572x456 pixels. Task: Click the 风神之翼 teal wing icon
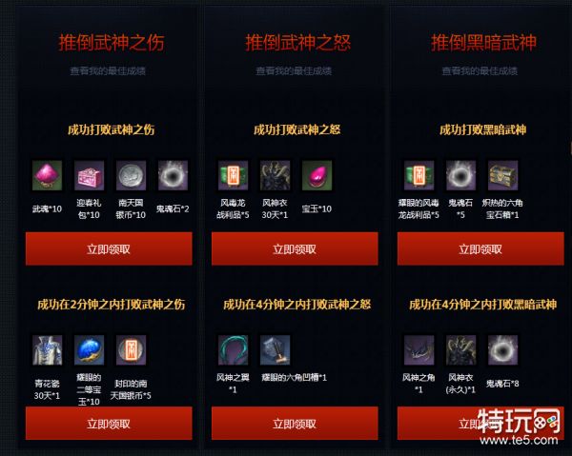point(234,350)
